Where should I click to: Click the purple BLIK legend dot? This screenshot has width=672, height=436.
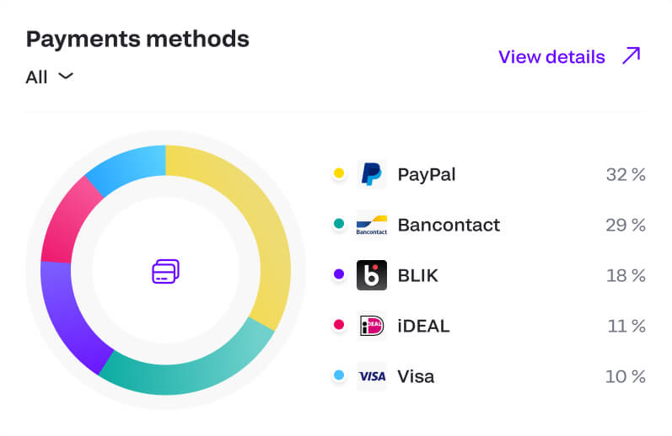(x=339, y=274)
